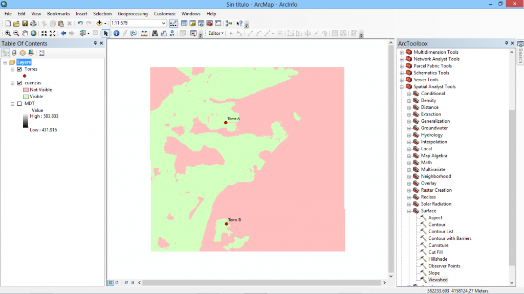Open the Geoprocessing menu

(133, 14)
